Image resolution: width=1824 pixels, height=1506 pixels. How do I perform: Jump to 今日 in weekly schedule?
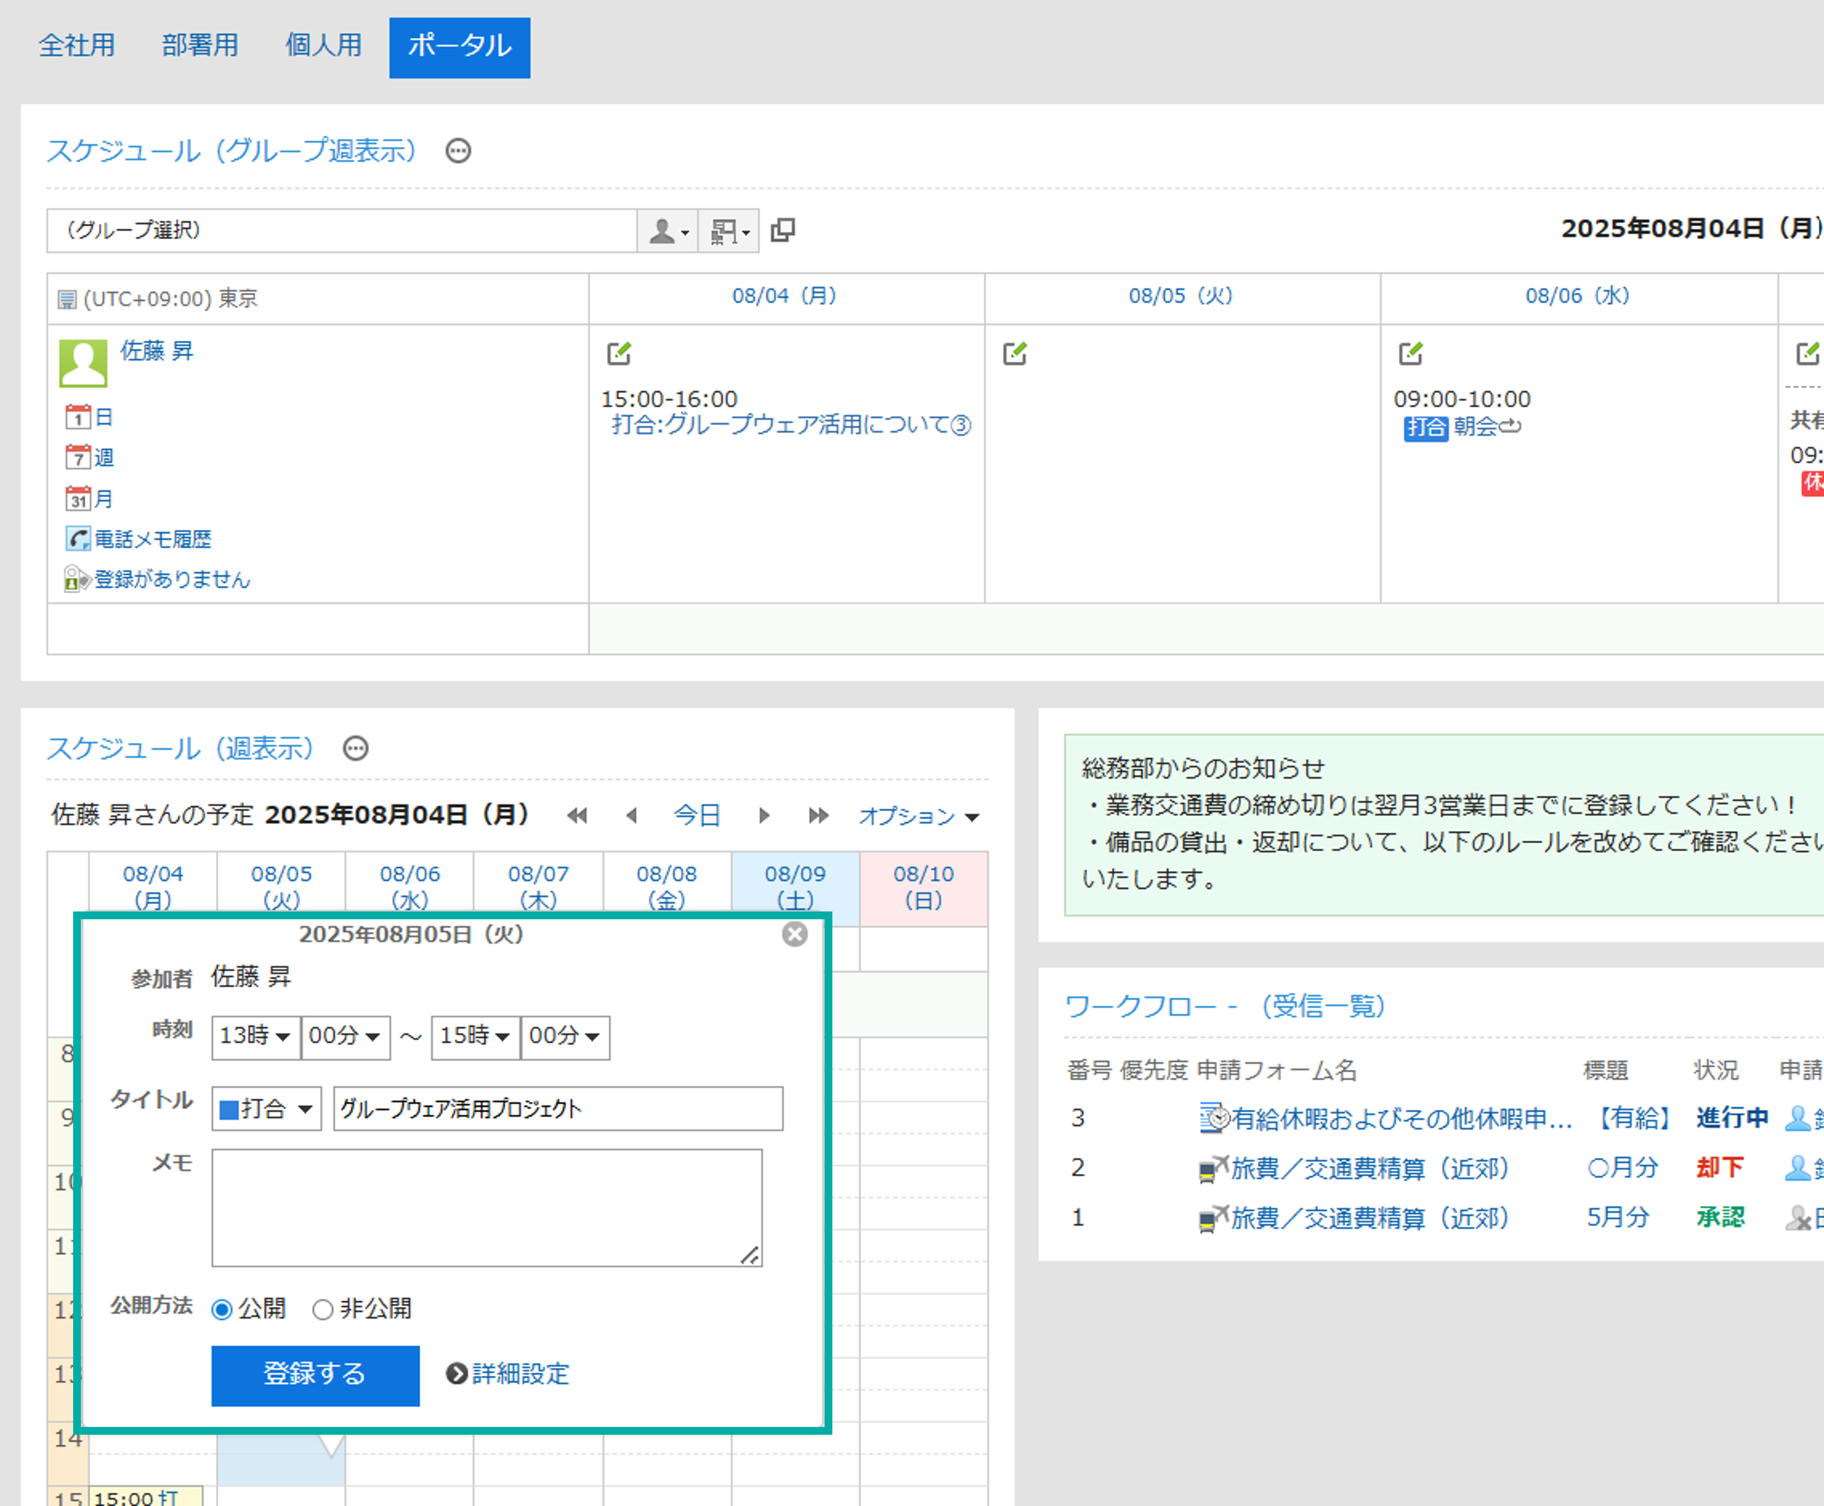tap(698, 815)
